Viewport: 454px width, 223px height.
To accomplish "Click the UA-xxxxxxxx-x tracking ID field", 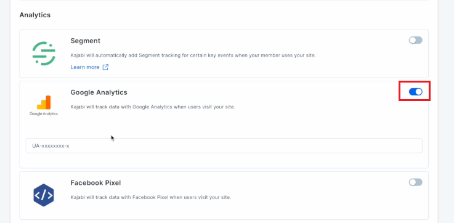I will (224, 145).
